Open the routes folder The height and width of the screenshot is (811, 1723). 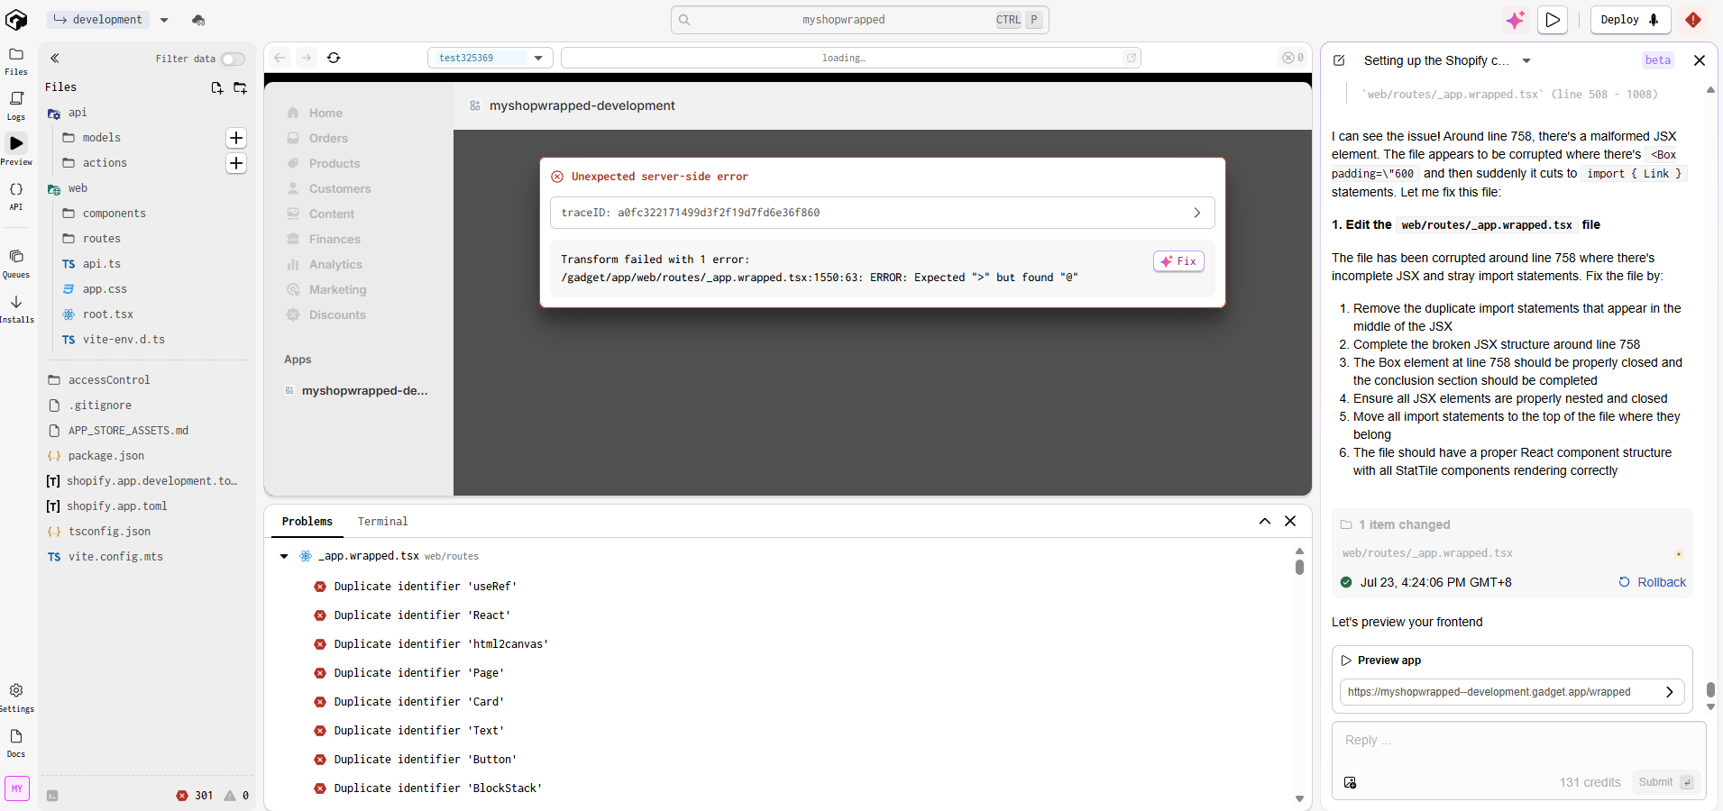pos(101,239)
